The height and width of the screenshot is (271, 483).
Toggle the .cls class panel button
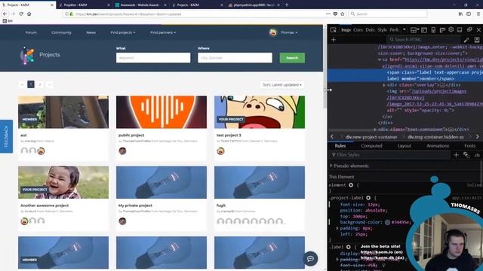pos(477,155)
